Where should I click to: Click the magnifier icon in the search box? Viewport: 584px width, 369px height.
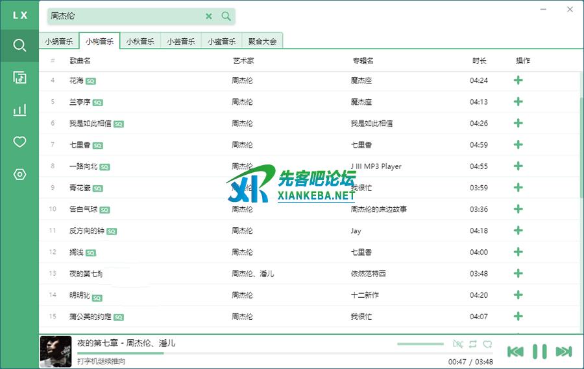coord(226,16)
